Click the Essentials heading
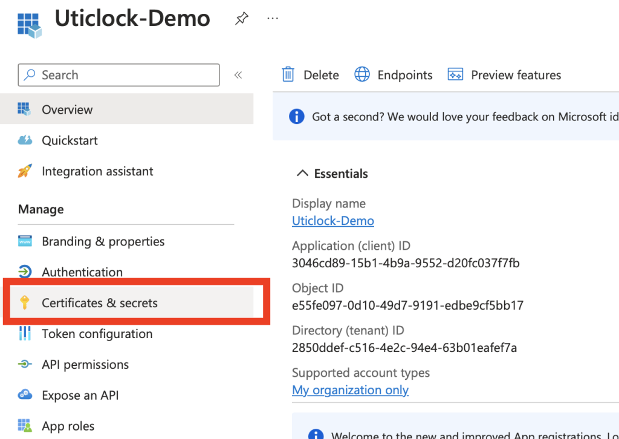The height and width of the screenshot is (439, 619). coord(341,174)
